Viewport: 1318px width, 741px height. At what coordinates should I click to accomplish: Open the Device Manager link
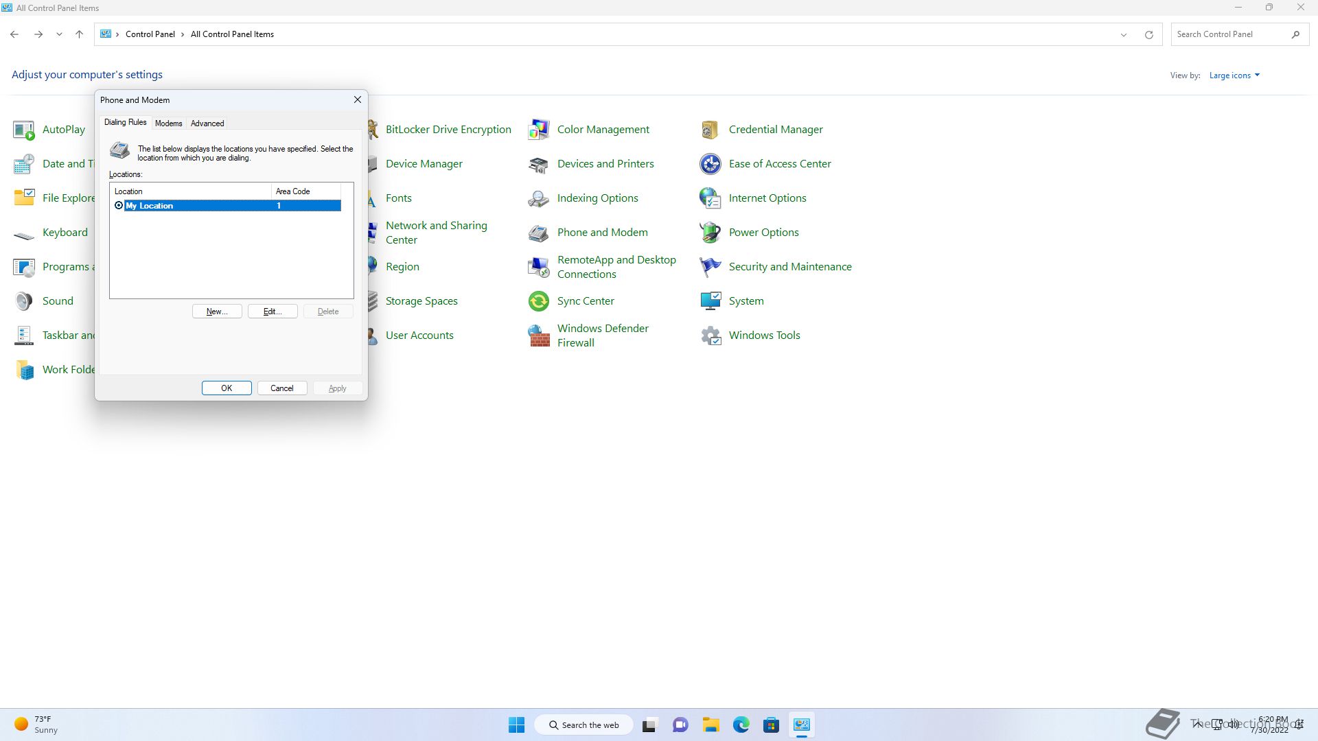point(424,164)
